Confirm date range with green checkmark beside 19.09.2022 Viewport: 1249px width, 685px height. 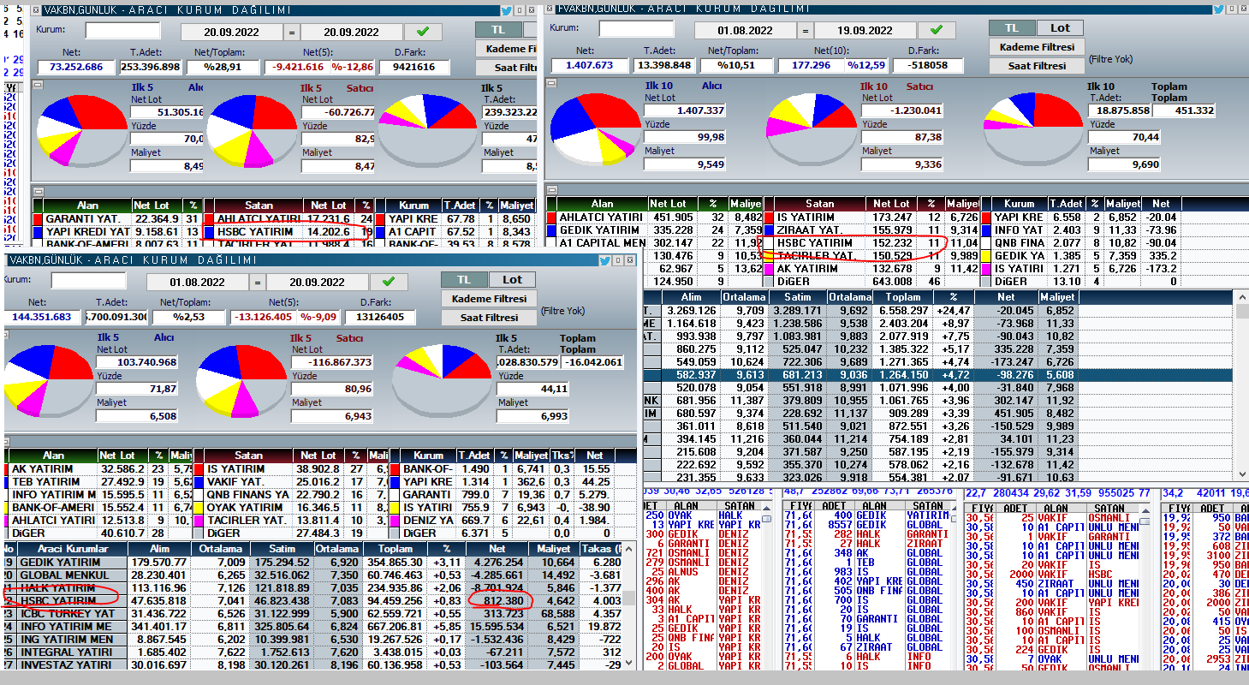click(x=936, y=30)
